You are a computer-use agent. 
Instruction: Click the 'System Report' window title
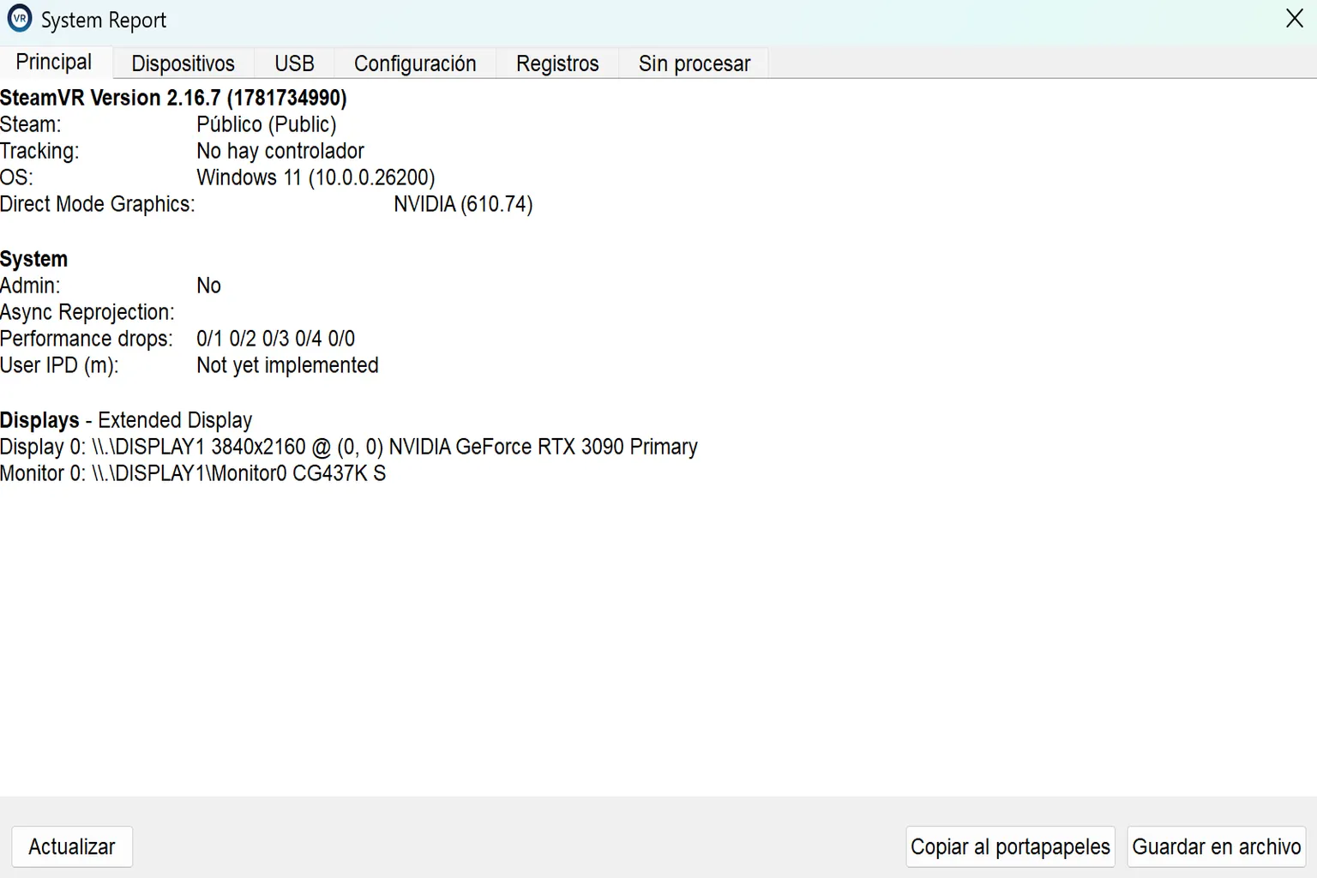[104, 20]
